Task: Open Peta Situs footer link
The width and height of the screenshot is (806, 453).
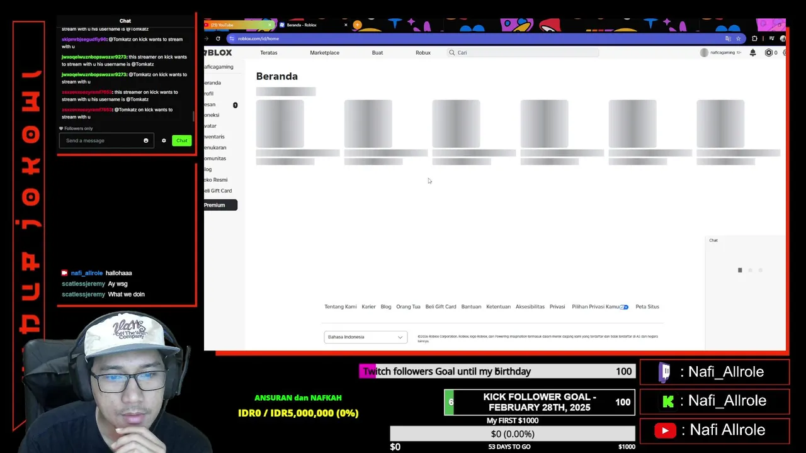Action: [647, 307]
